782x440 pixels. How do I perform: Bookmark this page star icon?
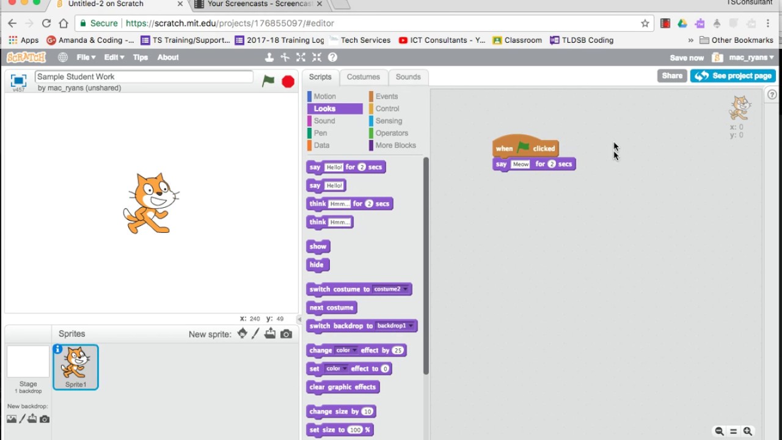pyautogui.click(x=645, y=23)
